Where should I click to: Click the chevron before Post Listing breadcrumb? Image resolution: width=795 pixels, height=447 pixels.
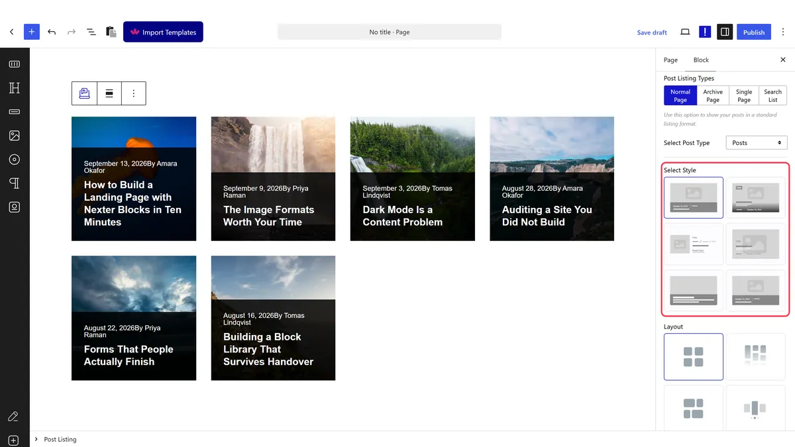pos(36,439)
